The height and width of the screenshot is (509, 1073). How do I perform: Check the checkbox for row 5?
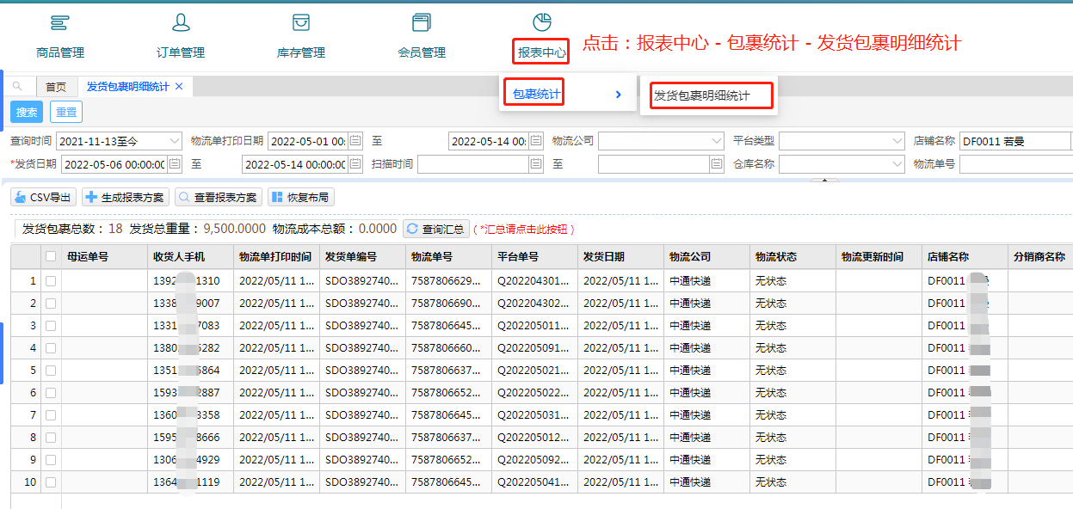51,371
